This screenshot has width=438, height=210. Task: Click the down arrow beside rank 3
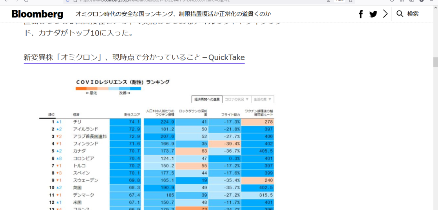[x=57, y=136]
